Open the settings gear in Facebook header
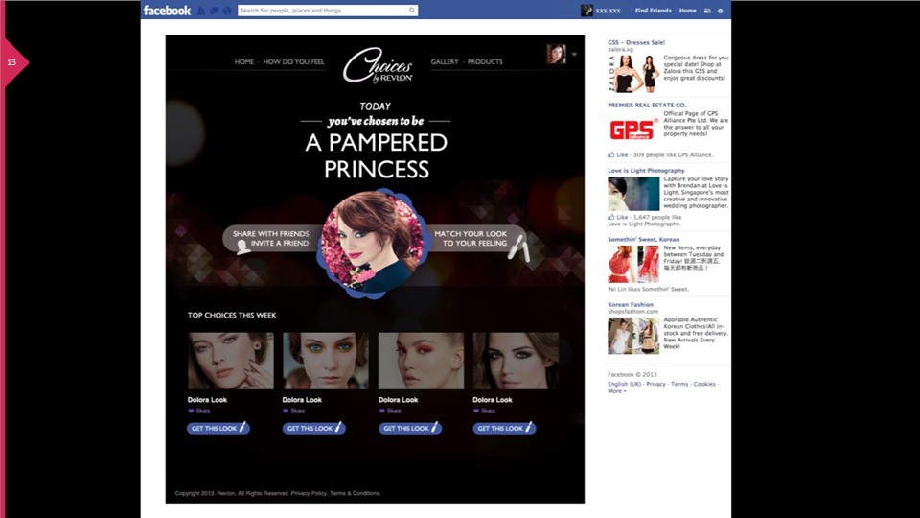The height and width of the screenshot is (518, 920). point(721,11)
